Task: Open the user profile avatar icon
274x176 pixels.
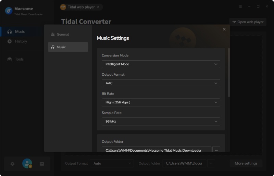Action: pyautogui.click(x=27, y=164)
